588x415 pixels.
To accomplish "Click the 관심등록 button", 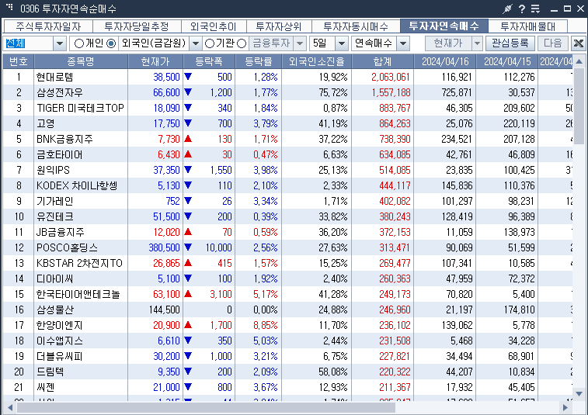I will pyautogui.click(x=510, y=43).
